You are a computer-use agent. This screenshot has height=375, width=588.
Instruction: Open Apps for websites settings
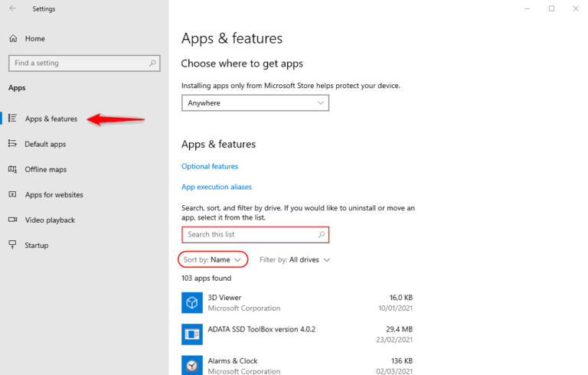pos(54,195)
